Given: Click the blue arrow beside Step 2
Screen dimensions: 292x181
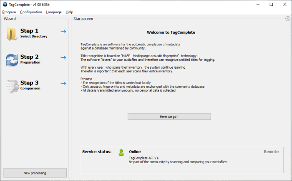Looking at the screenshot, I should (x=63, y=57).
